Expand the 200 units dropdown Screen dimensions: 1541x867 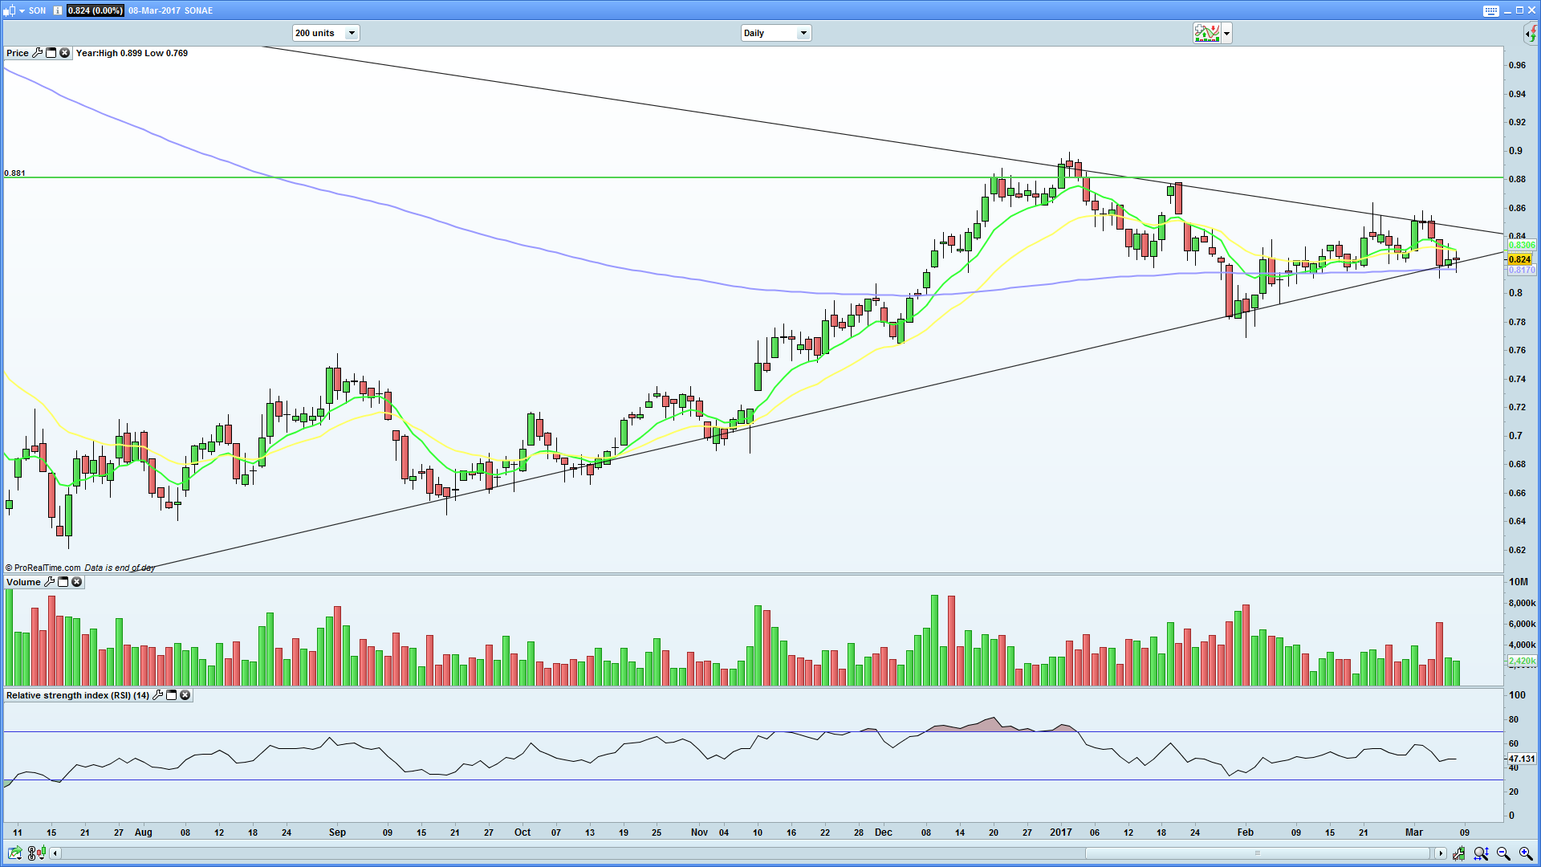[x=351, y=33]
